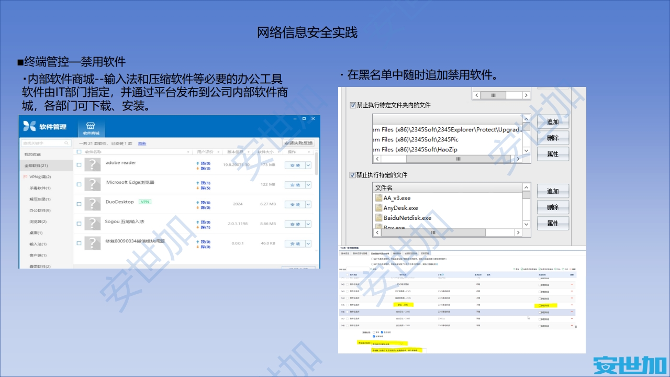Click vertical scrollbar down arrow of file name list
This screenshot has height=377, width=670.
pyautogui.click(x=526, y=225)
